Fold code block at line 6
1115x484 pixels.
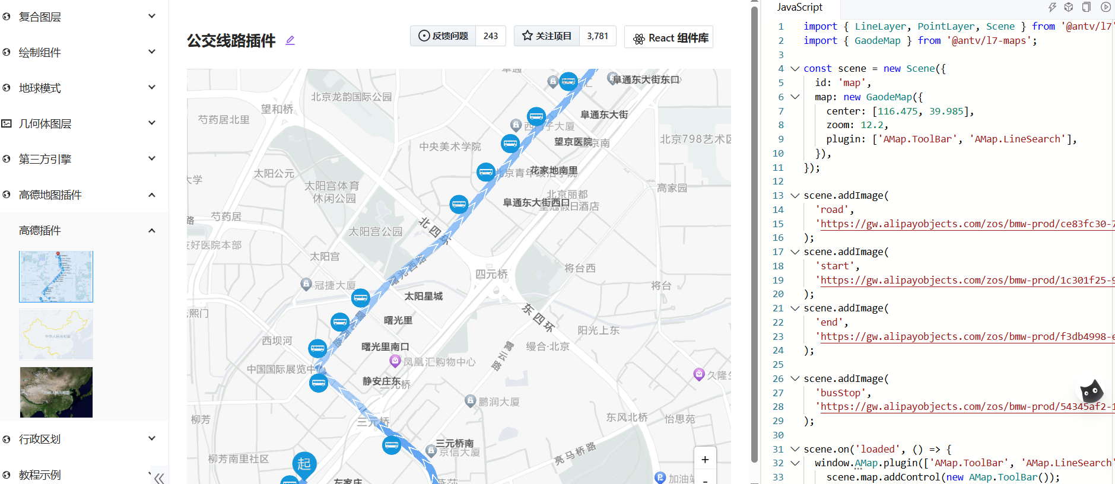point(795,97)
